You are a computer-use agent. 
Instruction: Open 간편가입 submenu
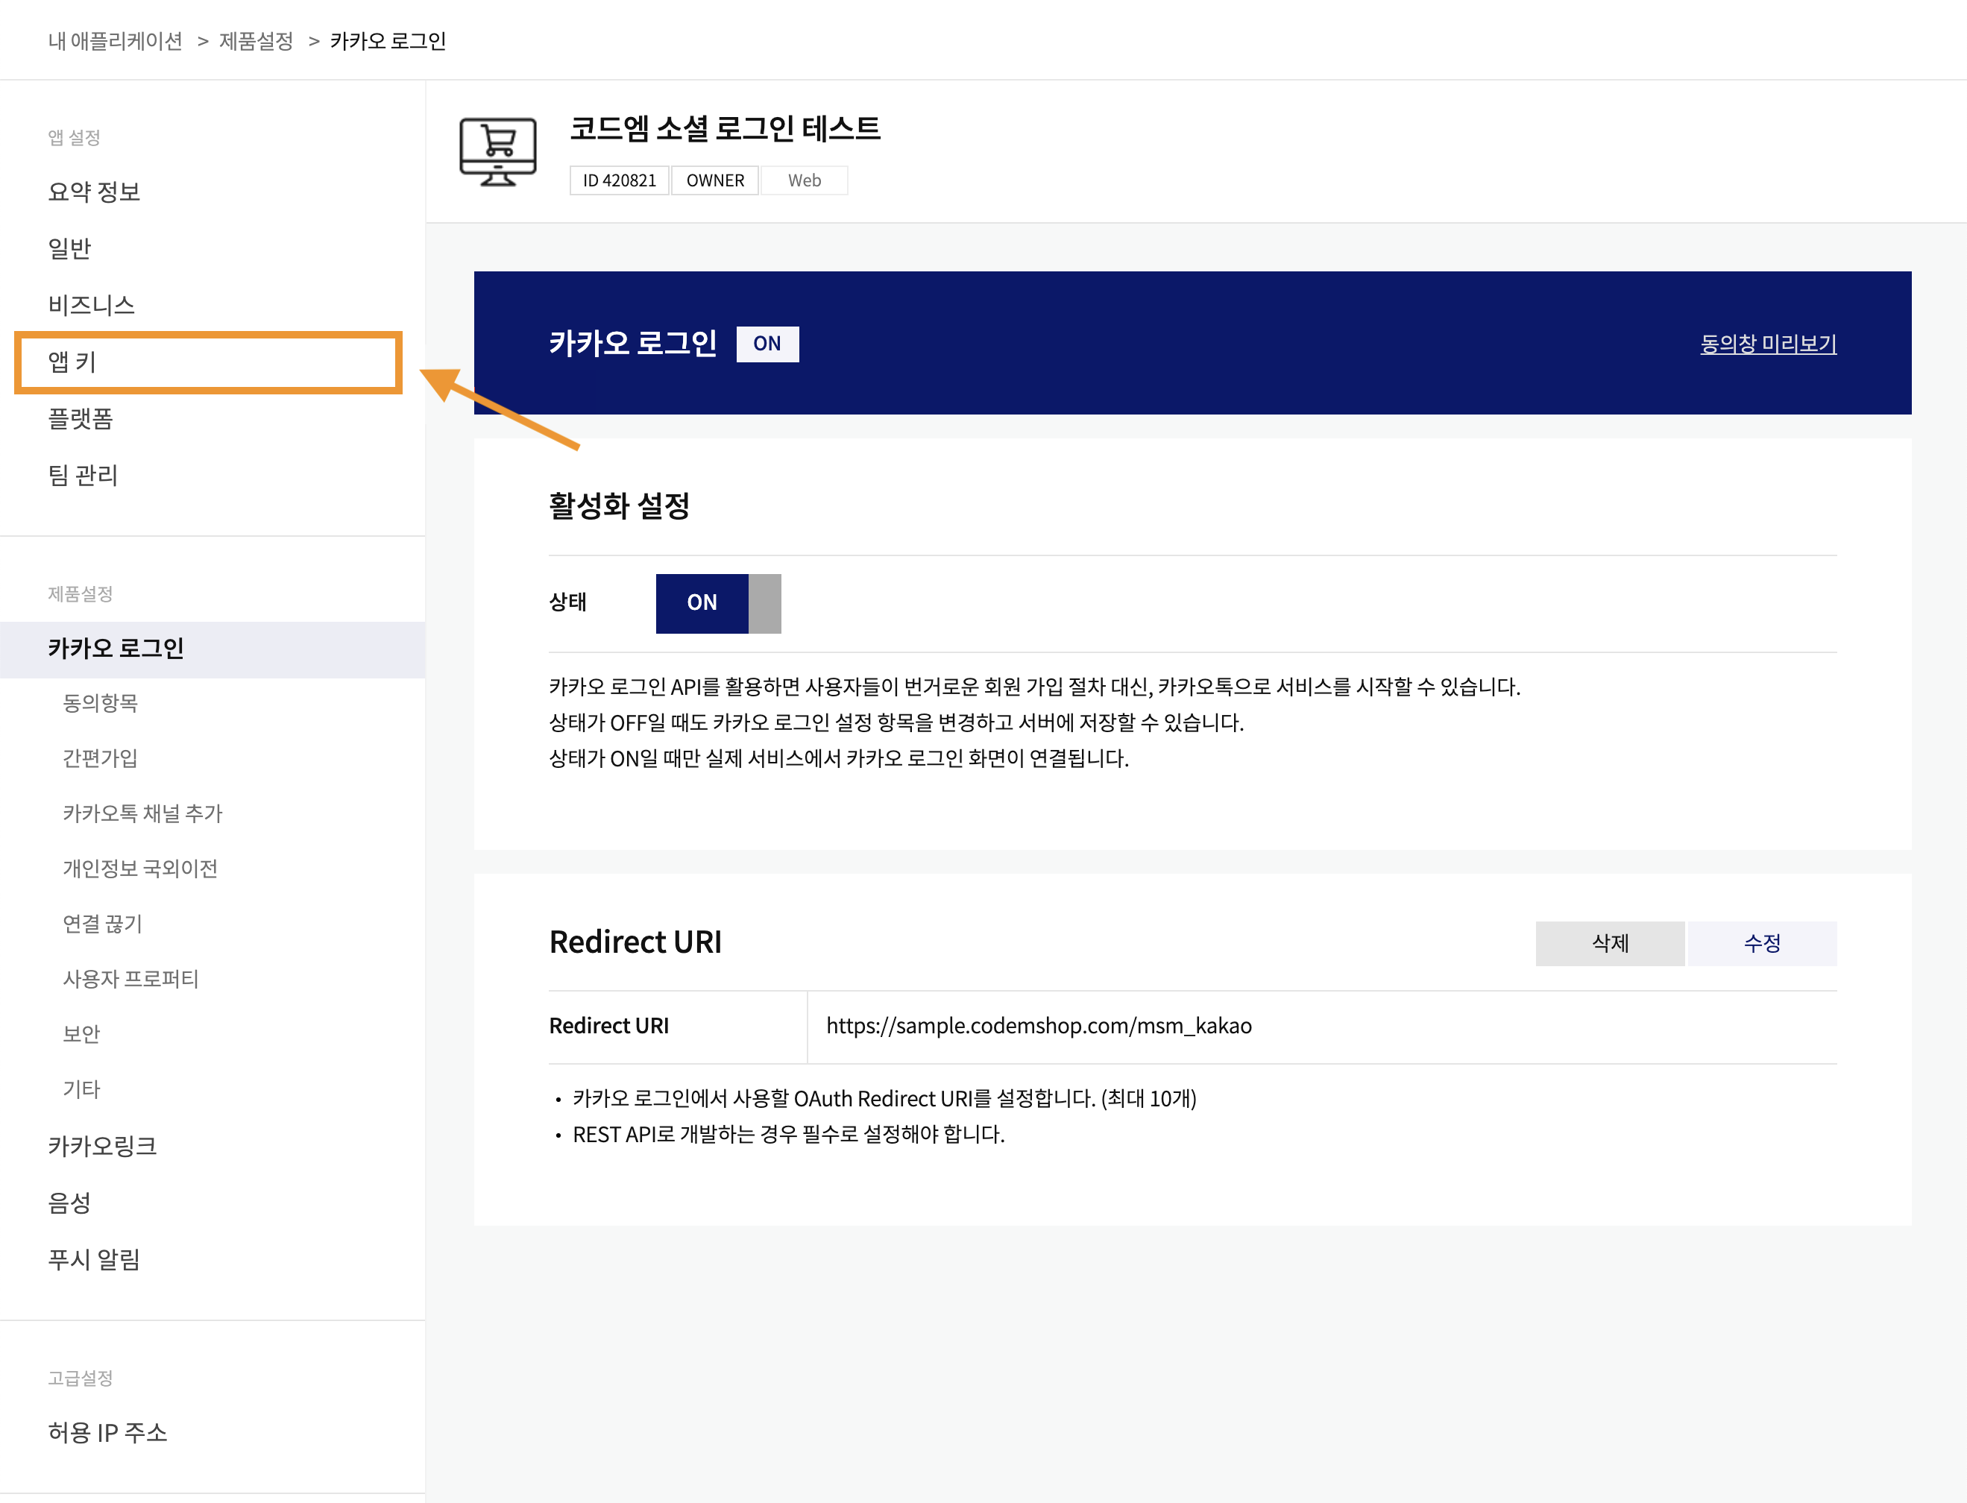pos(100,759)
